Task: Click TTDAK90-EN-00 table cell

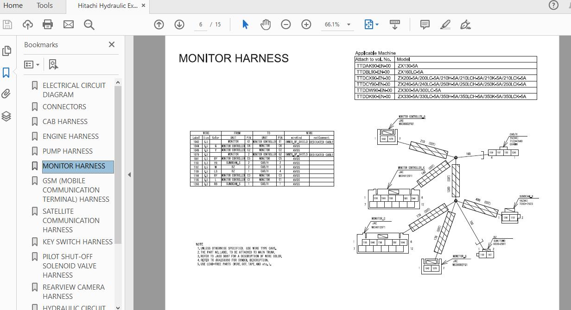Action: tap(374, 66)
